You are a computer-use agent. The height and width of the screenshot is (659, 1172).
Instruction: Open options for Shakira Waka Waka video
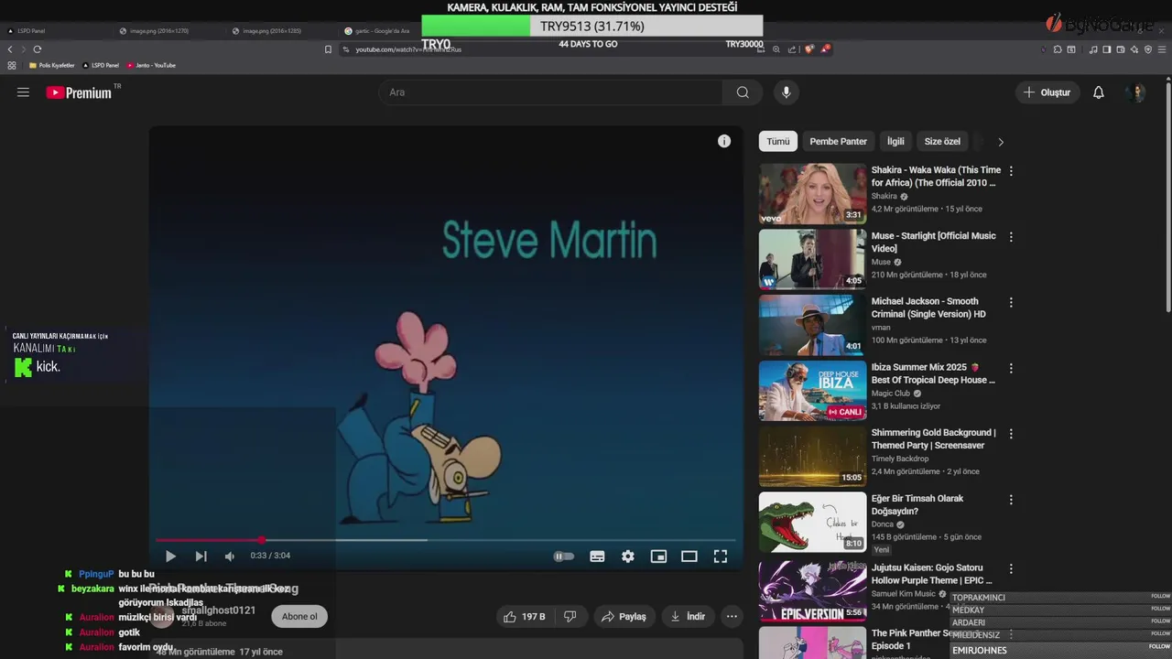1011,171
